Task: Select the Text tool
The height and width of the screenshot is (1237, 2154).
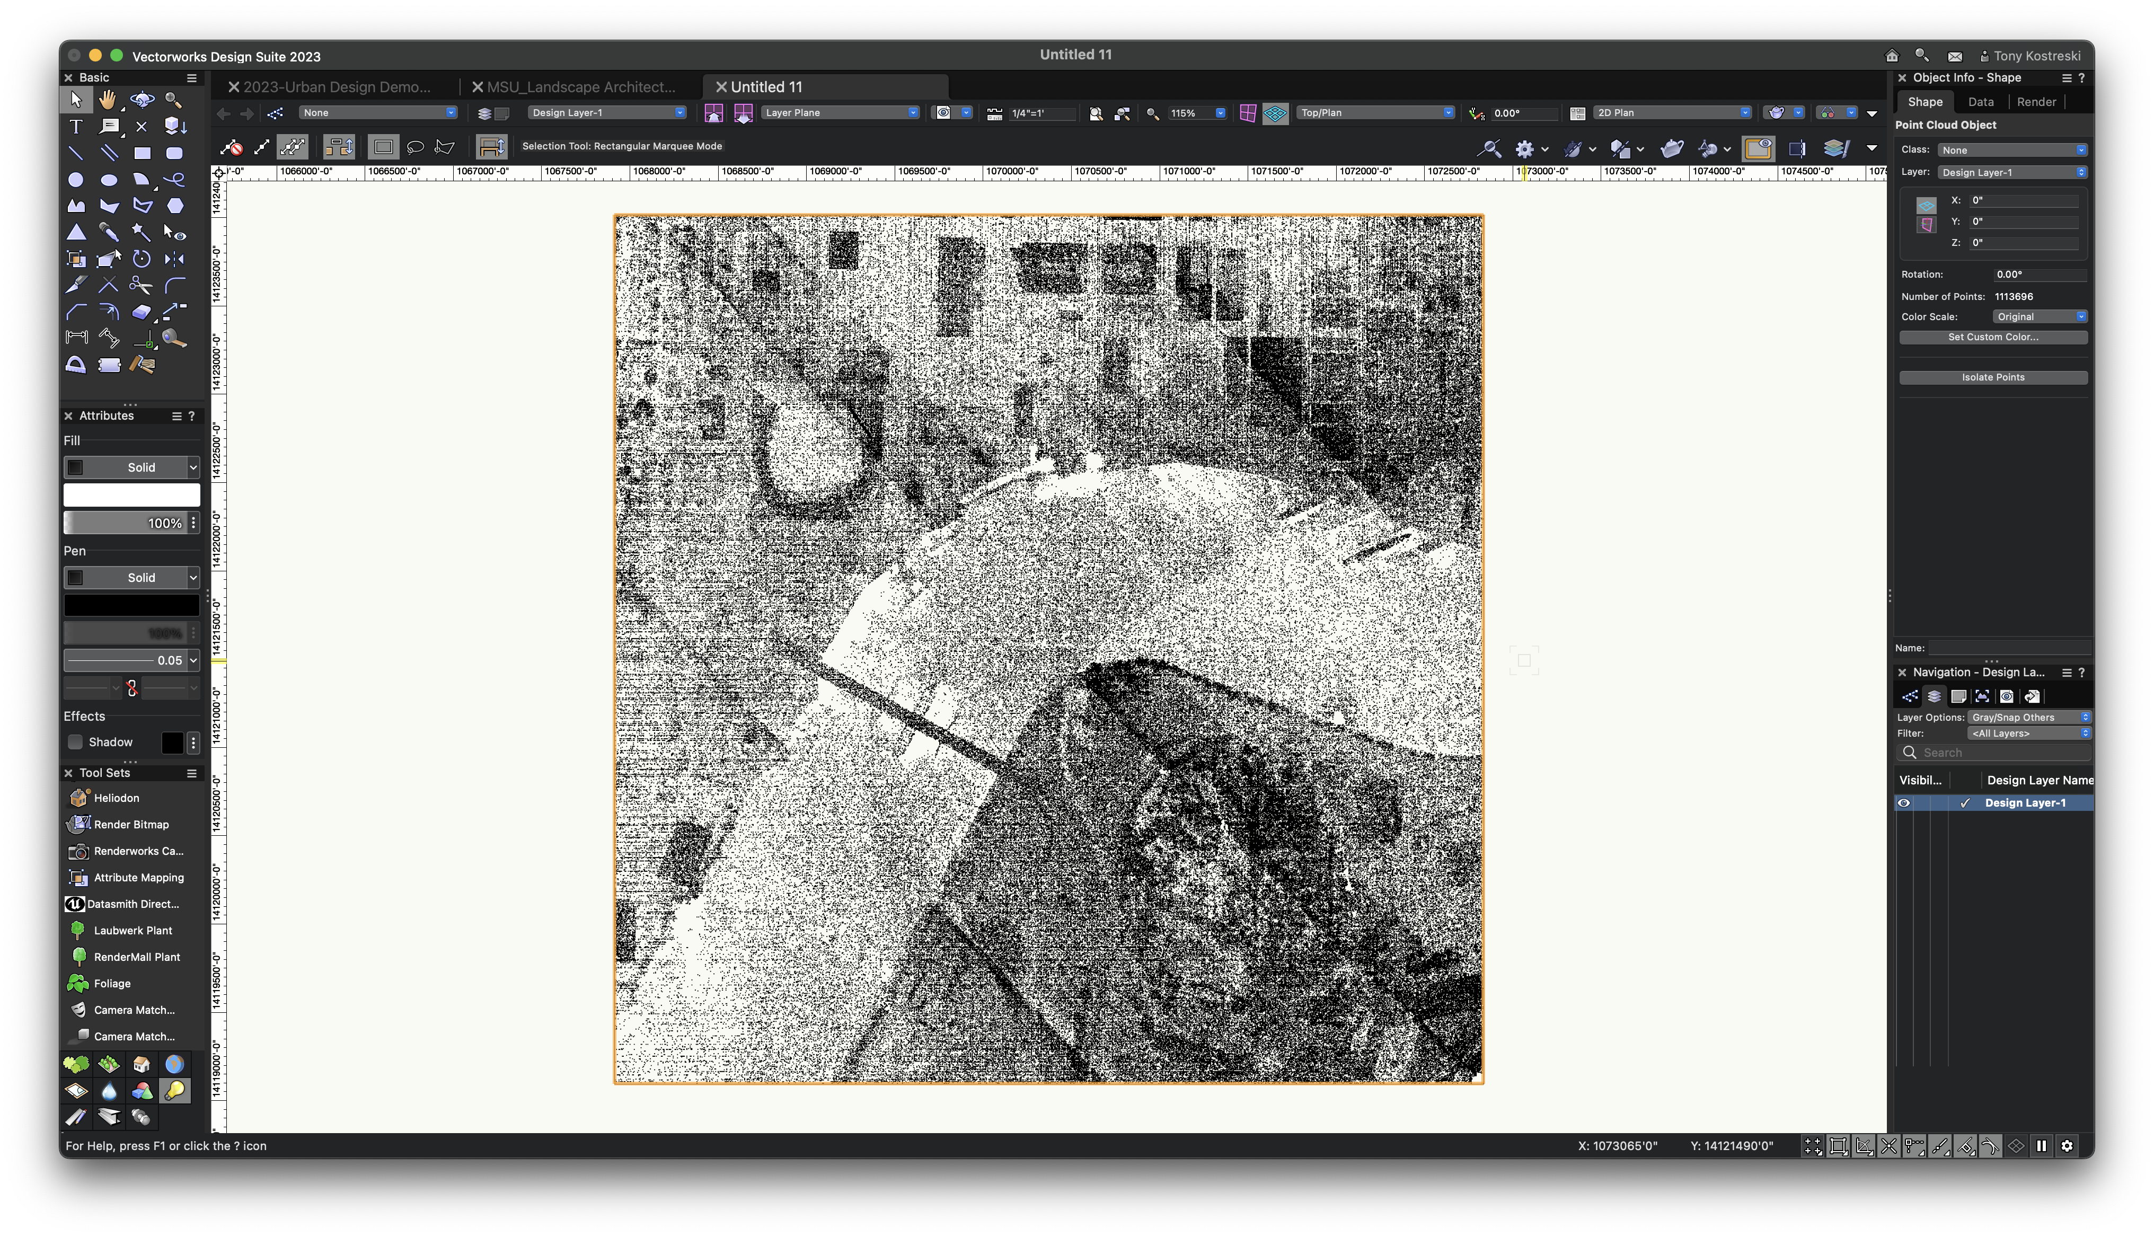Action: (76, 127)
